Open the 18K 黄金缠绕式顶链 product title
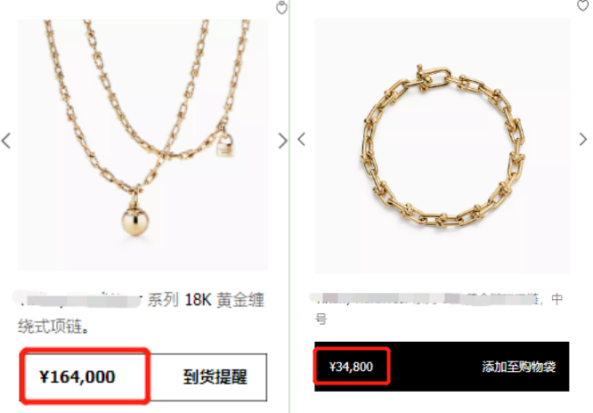 click(141, 312)
